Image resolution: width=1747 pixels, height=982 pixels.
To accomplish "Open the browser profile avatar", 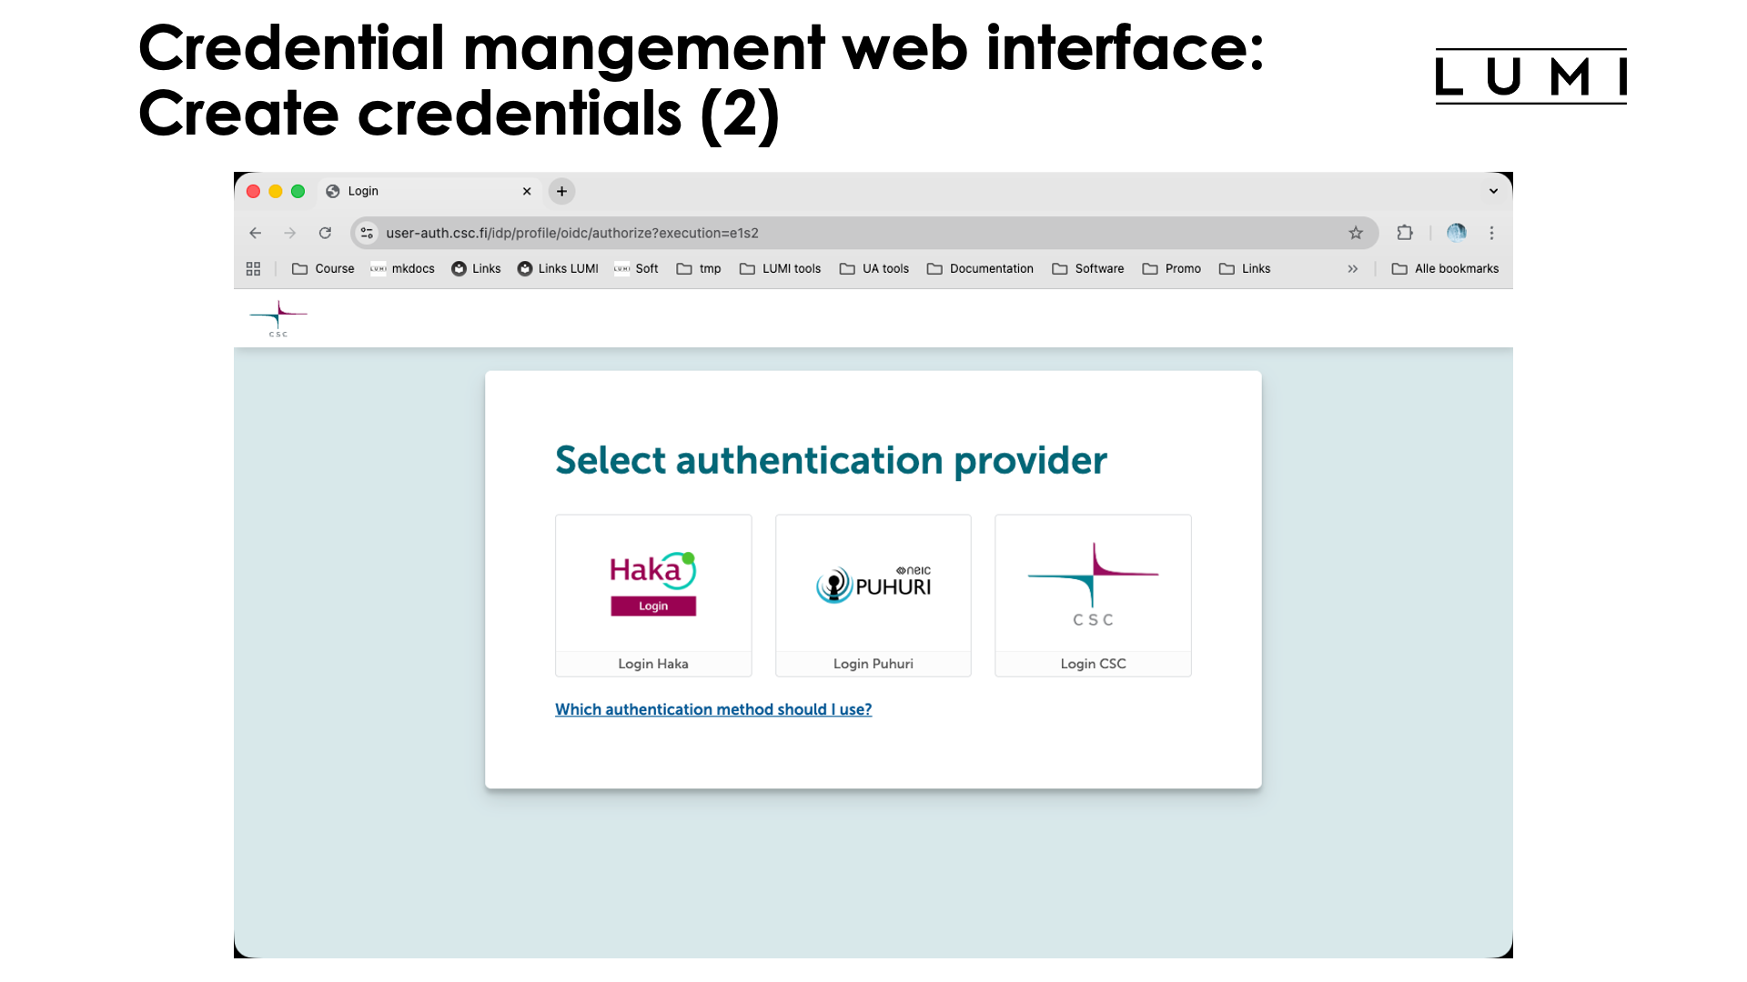I will 1456,233.
